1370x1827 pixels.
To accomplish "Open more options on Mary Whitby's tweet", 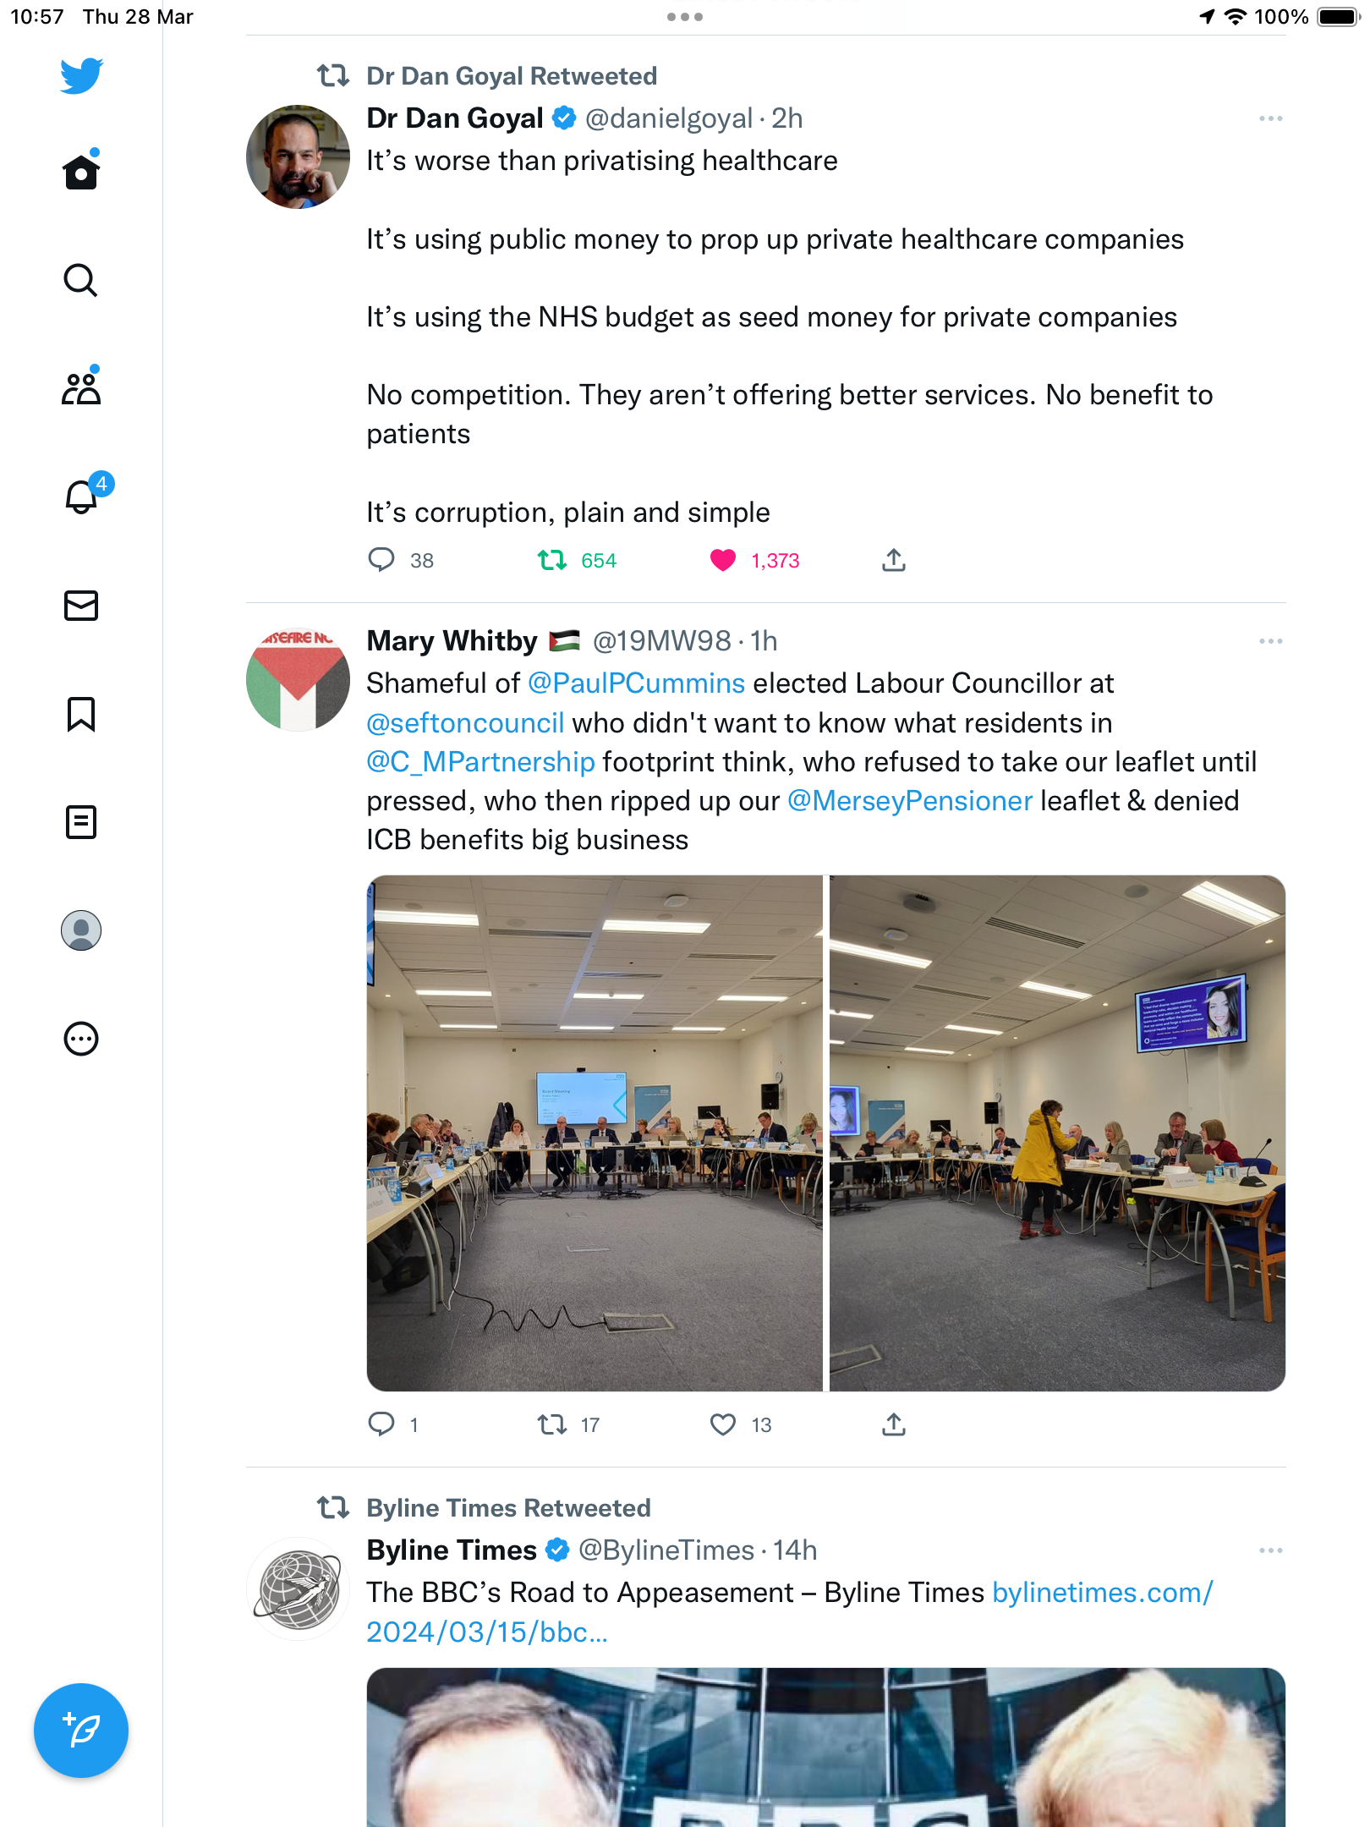I will tap(1270, 641).
